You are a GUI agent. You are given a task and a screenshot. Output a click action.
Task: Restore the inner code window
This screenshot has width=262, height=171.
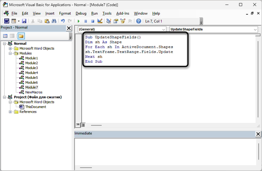252,13
